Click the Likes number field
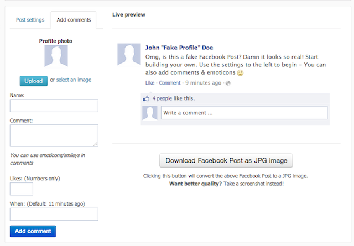The width and height of the screenshot is (354, 246). click(x=22, y=189)
